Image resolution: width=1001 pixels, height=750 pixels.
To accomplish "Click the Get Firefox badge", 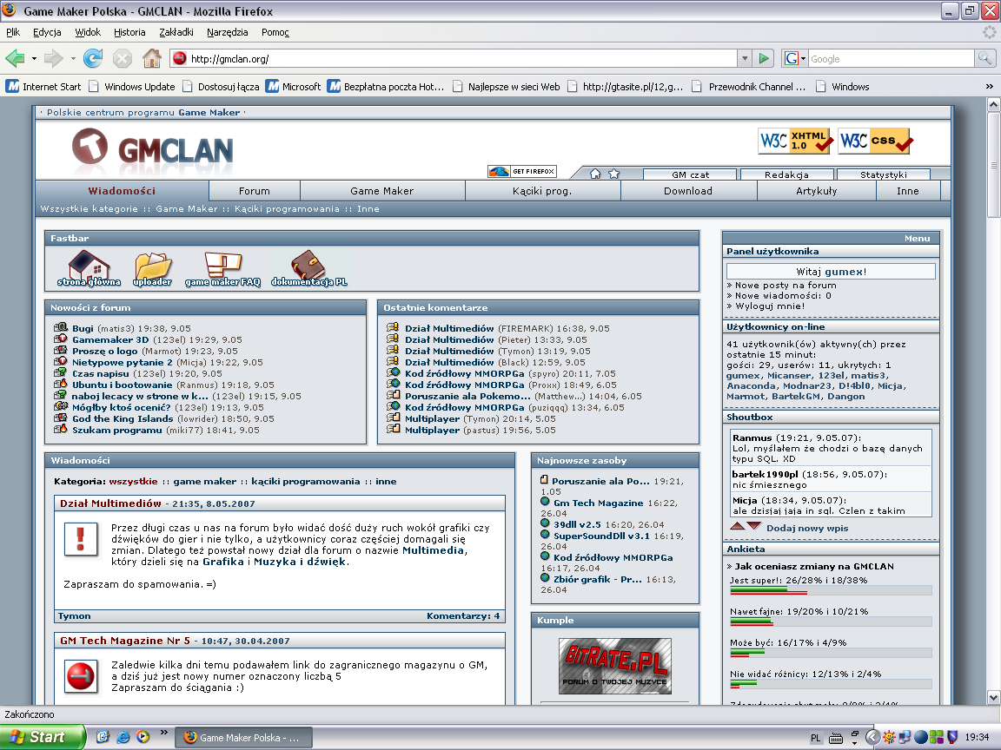I will coord(522,171).
